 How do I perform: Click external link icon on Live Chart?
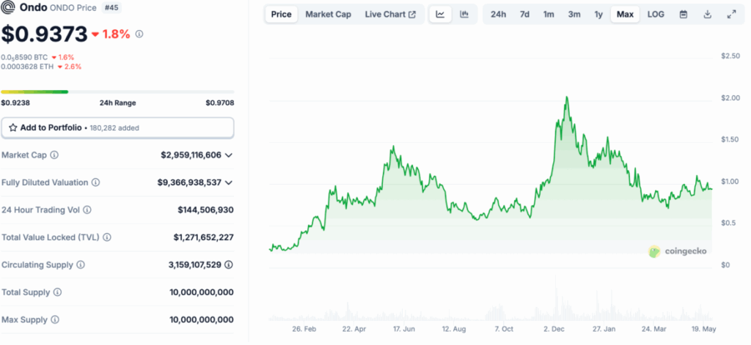pos(412,15)
